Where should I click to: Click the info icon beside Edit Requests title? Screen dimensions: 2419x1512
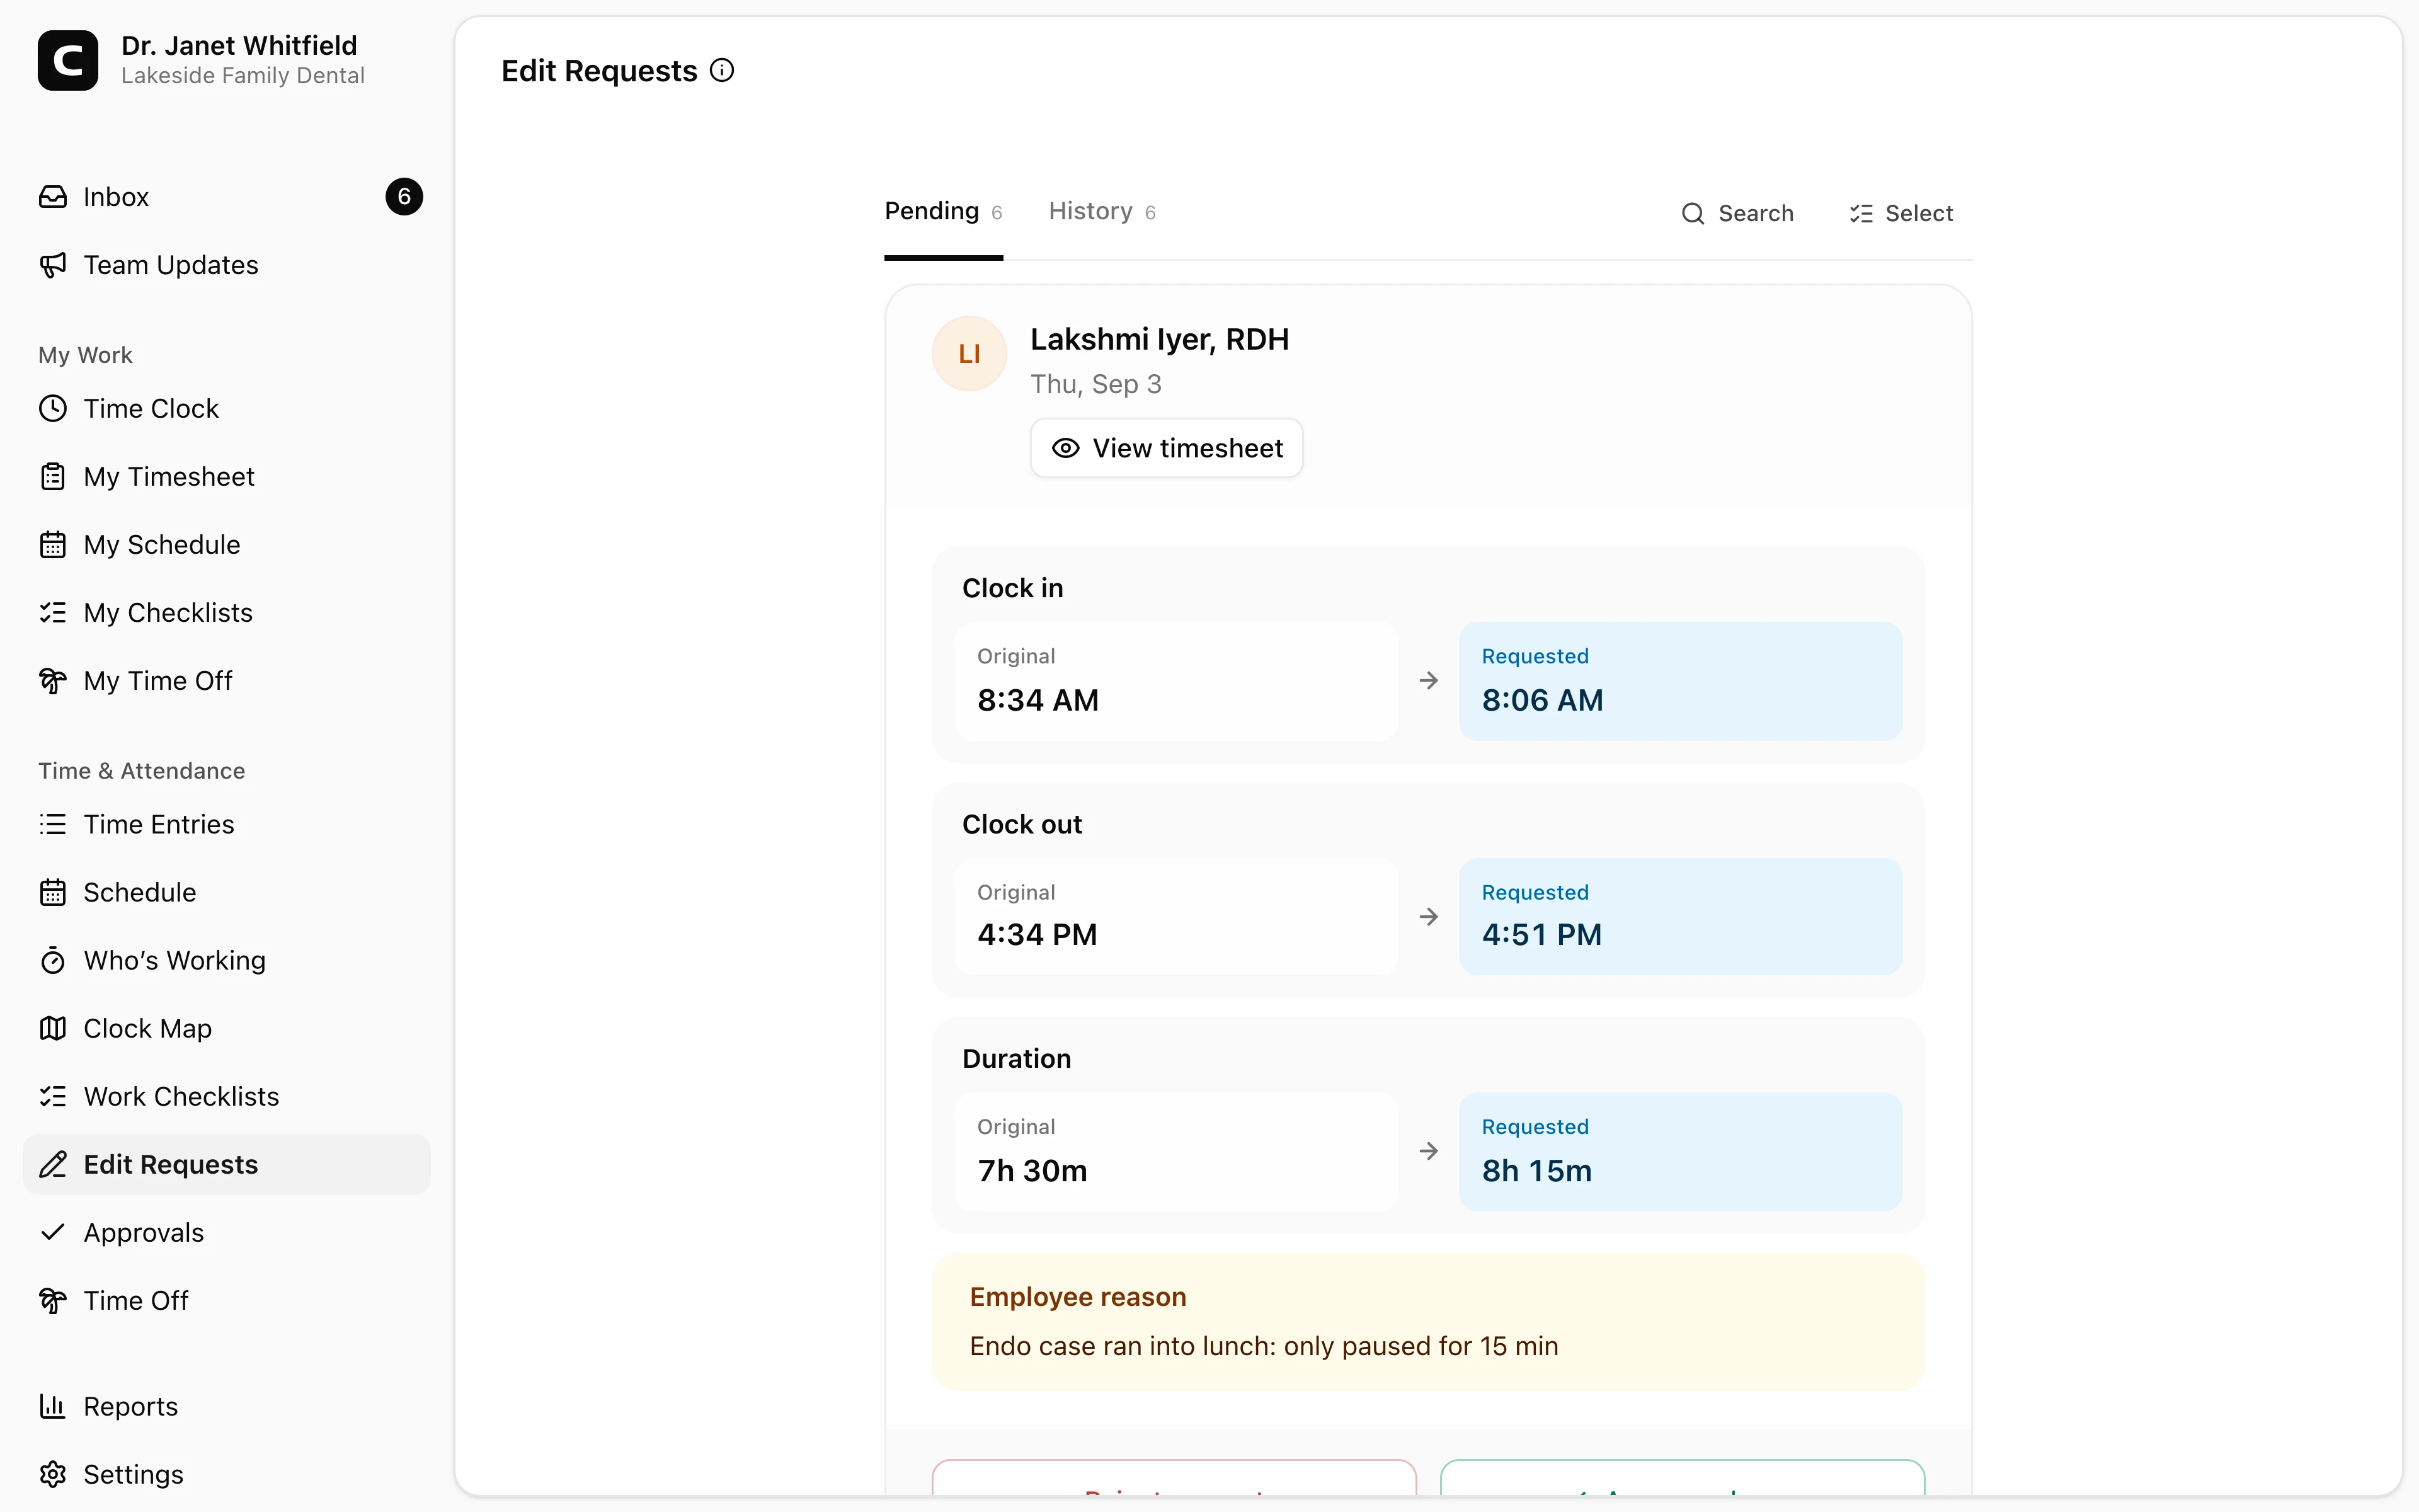click(722, 71)
